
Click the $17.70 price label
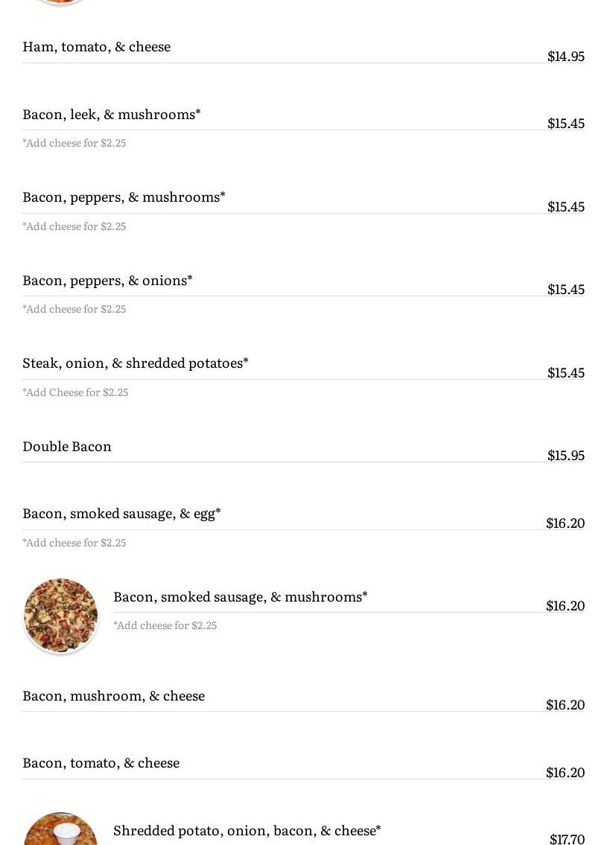(x=567, y=839)
